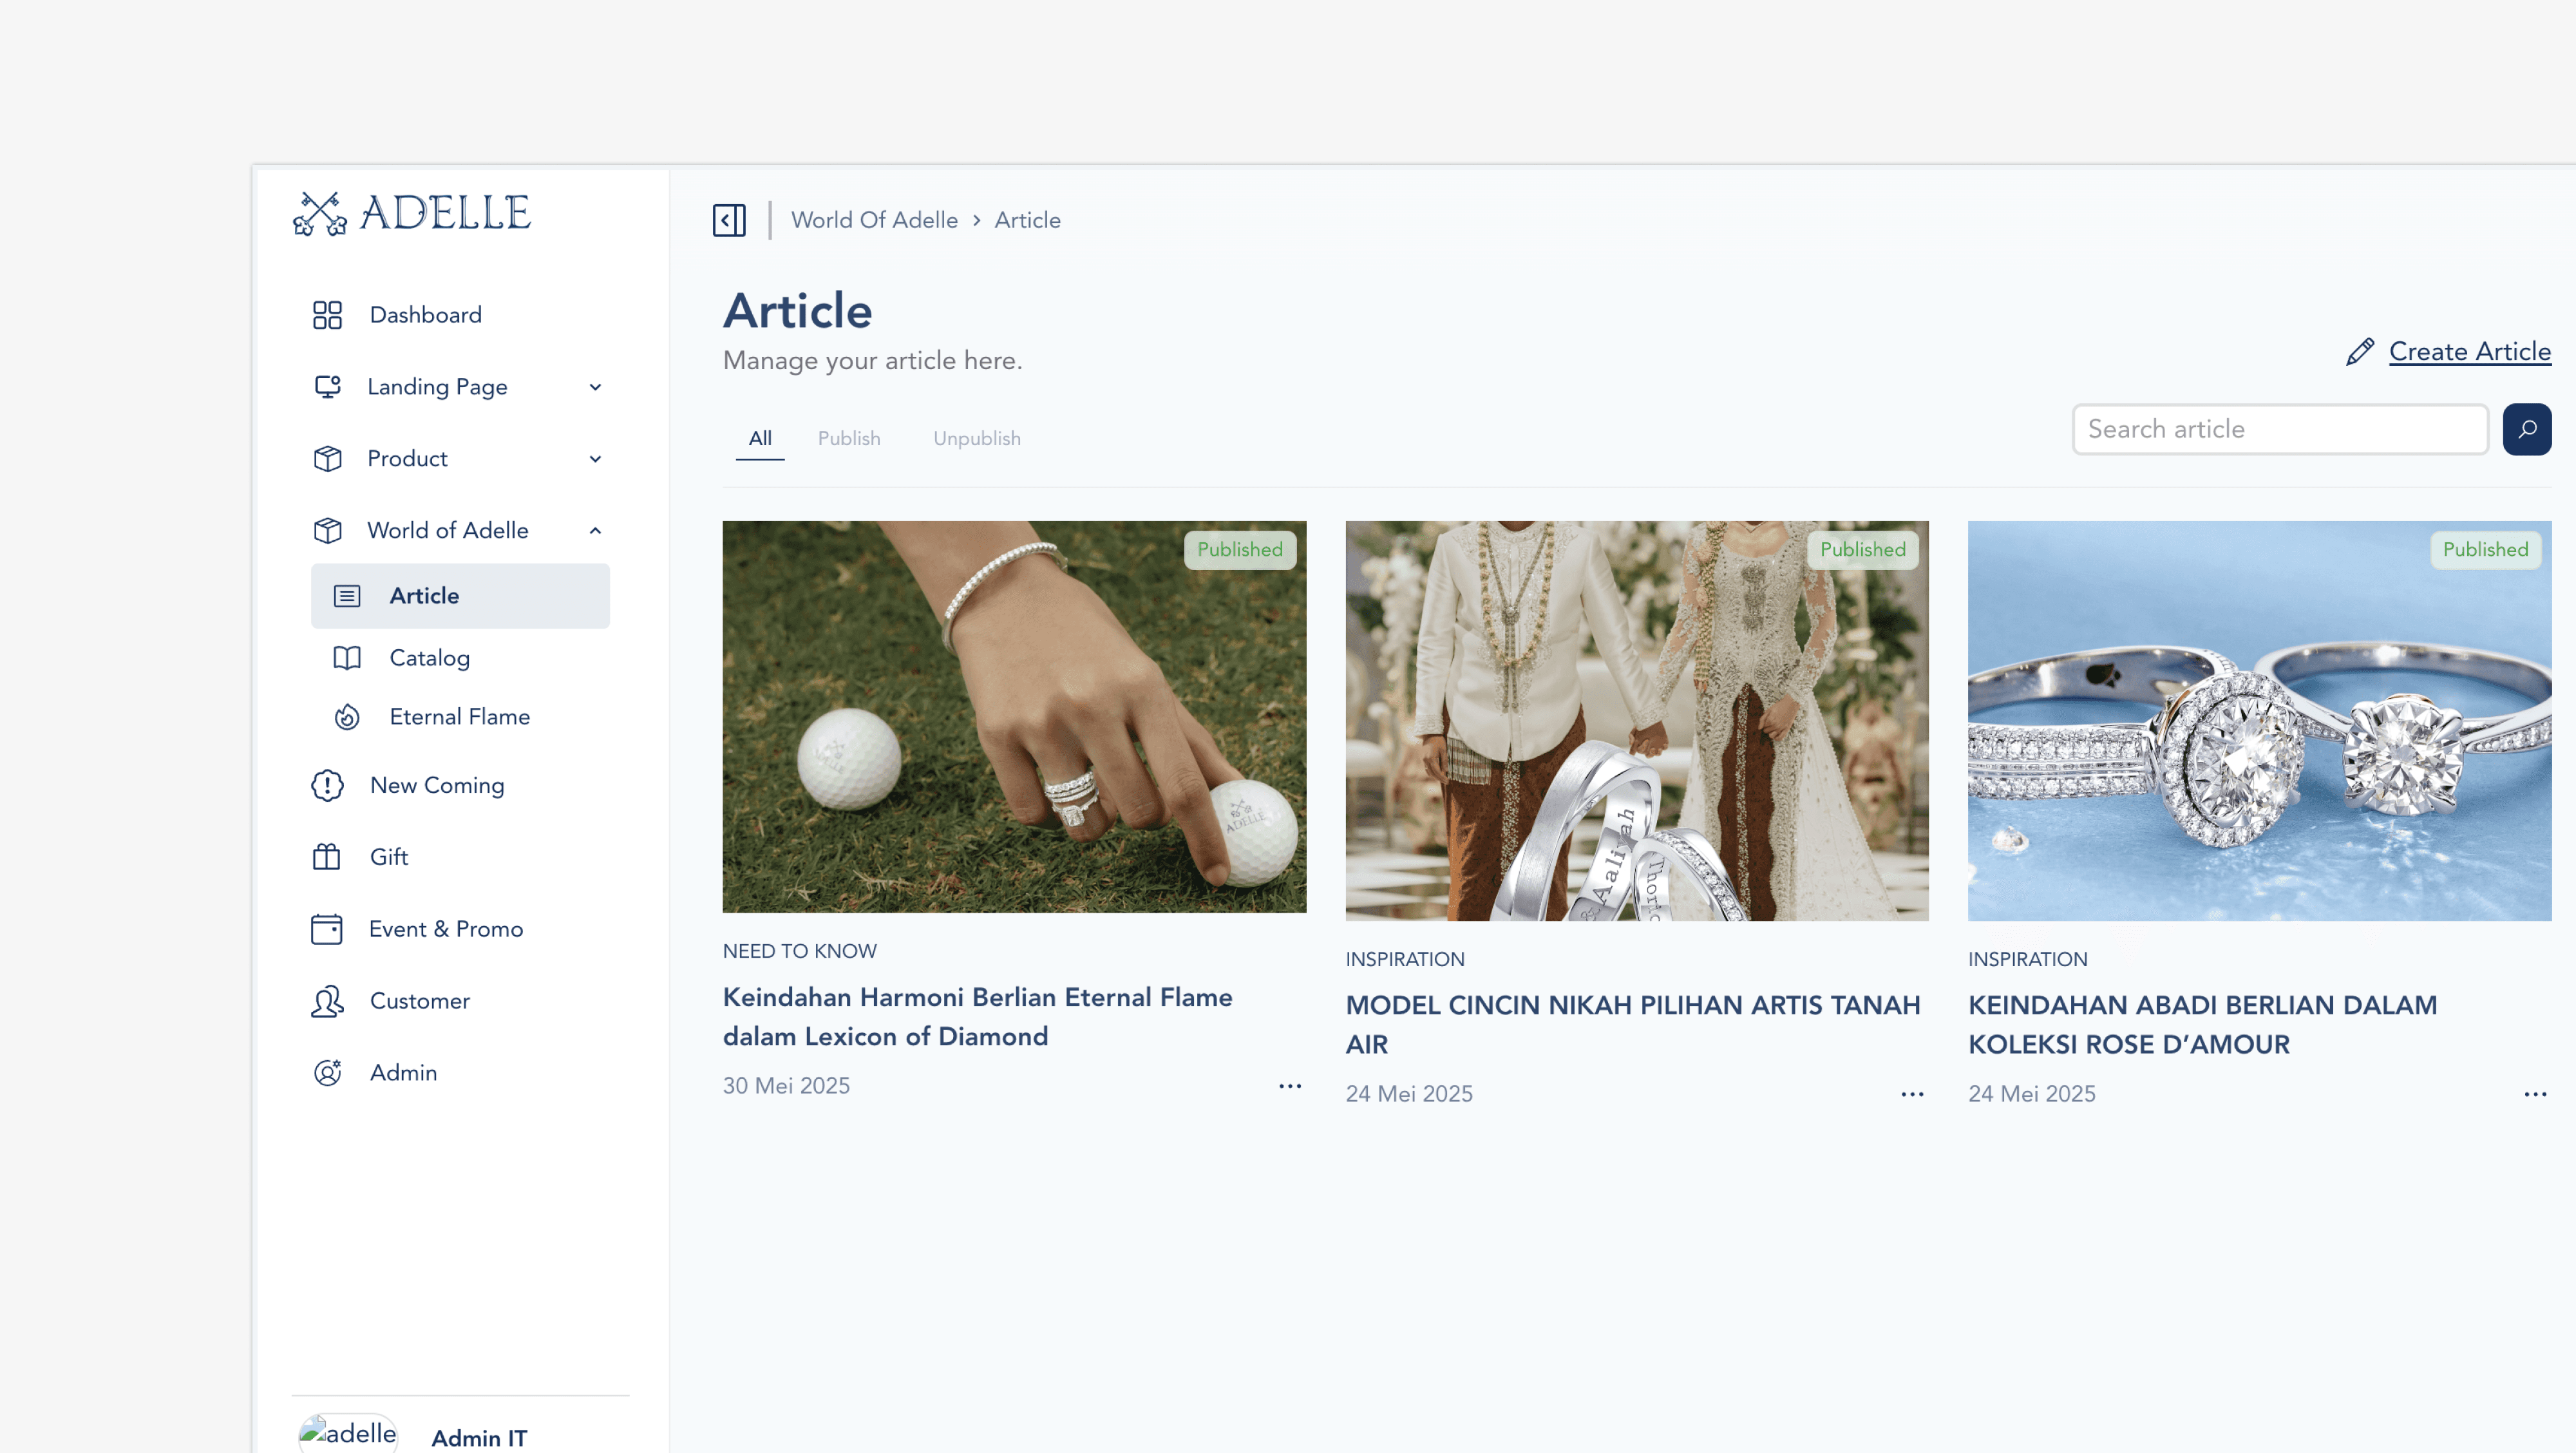
Task: Click the Landing Page icon
Action: [327, 386]
